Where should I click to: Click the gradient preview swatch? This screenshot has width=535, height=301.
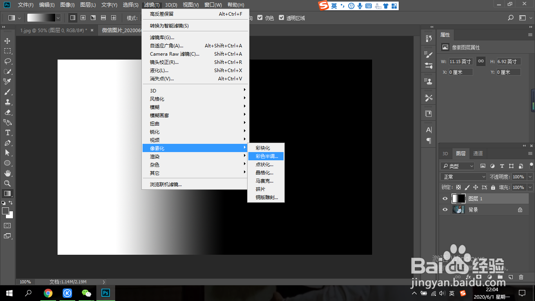point(41,18)
